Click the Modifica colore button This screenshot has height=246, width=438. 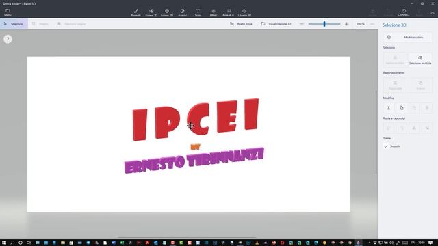[x=408, y=37]
